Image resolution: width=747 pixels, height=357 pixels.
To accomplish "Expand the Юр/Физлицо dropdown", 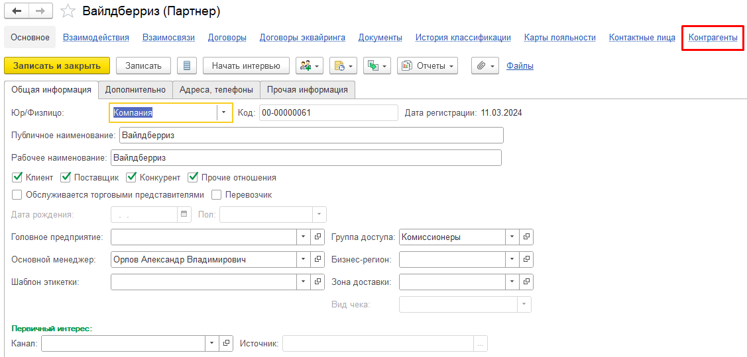I will [x=225, y=113].
